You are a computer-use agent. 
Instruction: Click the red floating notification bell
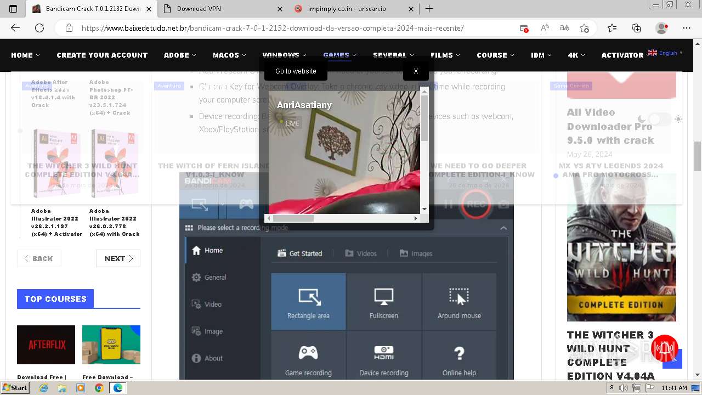click(x=665, y=348)
